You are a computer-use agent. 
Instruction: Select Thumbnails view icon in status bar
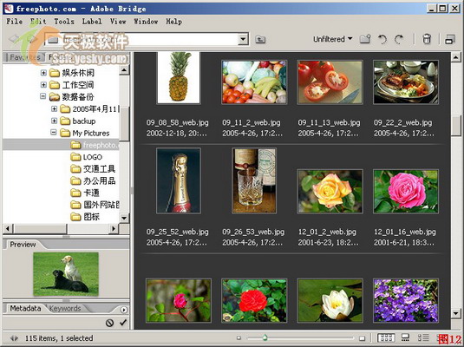coord(386,337)
